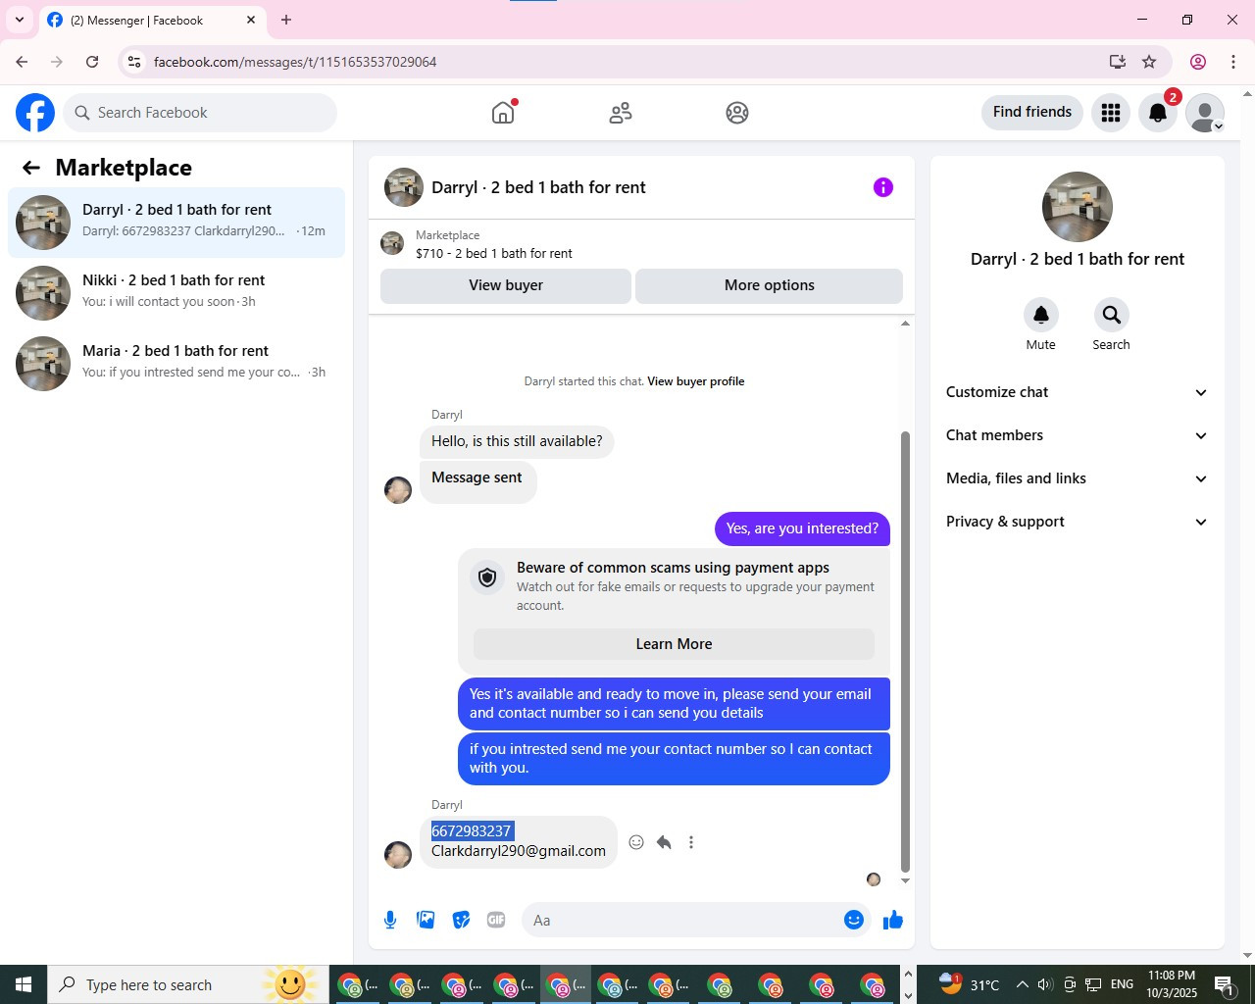
Task: Send a voice clip with the microphone icon
Action: pyautogui.click(x=390, y=920)
